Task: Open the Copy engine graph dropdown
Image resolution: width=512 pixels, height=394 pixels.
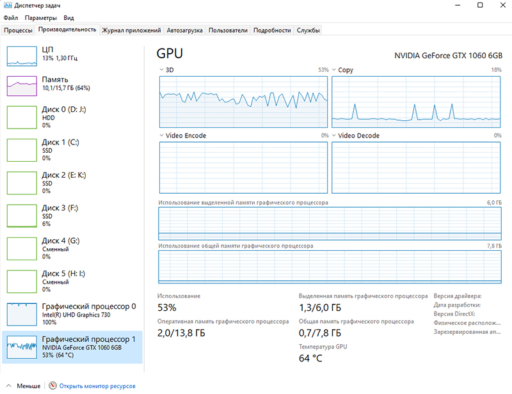Action: click(x=333, y=70)
